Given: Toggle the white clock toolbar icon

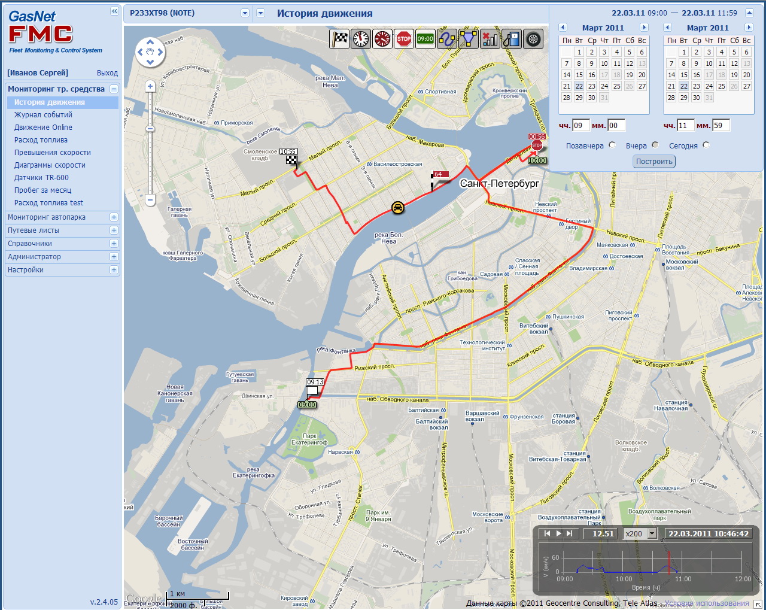Looking at the screenshot, I should [361, 39].
